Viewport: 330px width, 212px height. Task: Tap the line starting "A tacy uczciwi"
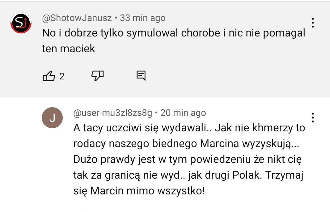point(189,128)
